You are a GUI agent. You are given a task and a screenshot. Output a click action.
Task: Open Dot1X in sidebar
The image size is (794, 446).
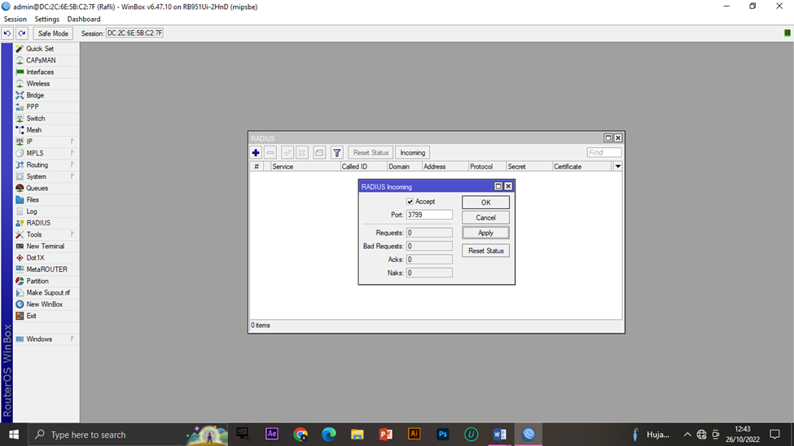tap(46, 258)
